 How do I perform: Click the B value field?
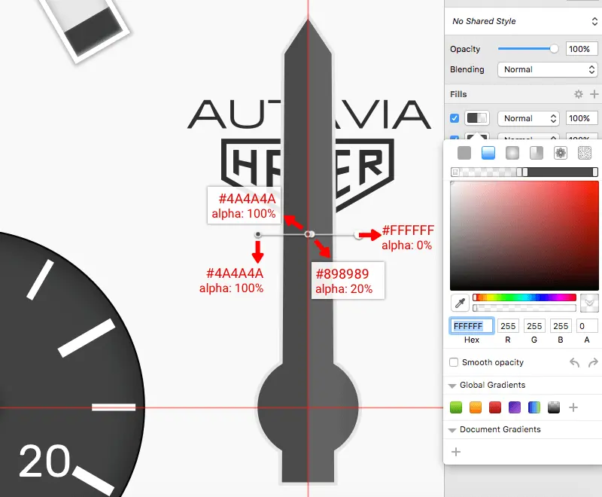pos(561,326)
